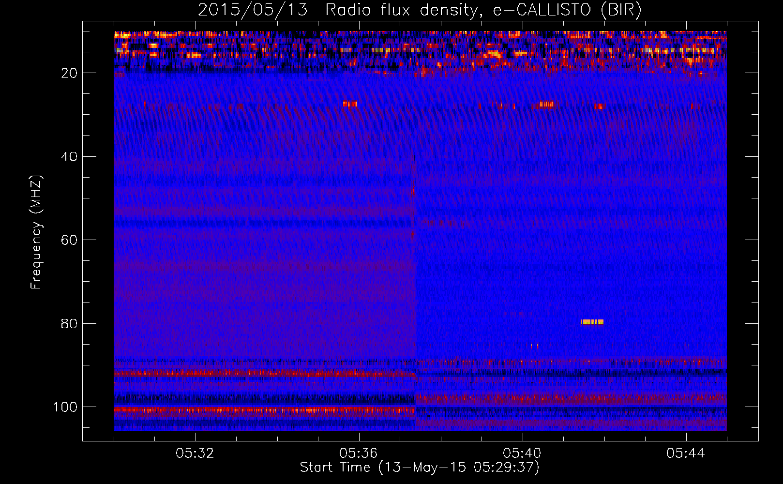Click the 100 MHz frequency tick label
Screen dimensions: 783x484
(65, 407)
